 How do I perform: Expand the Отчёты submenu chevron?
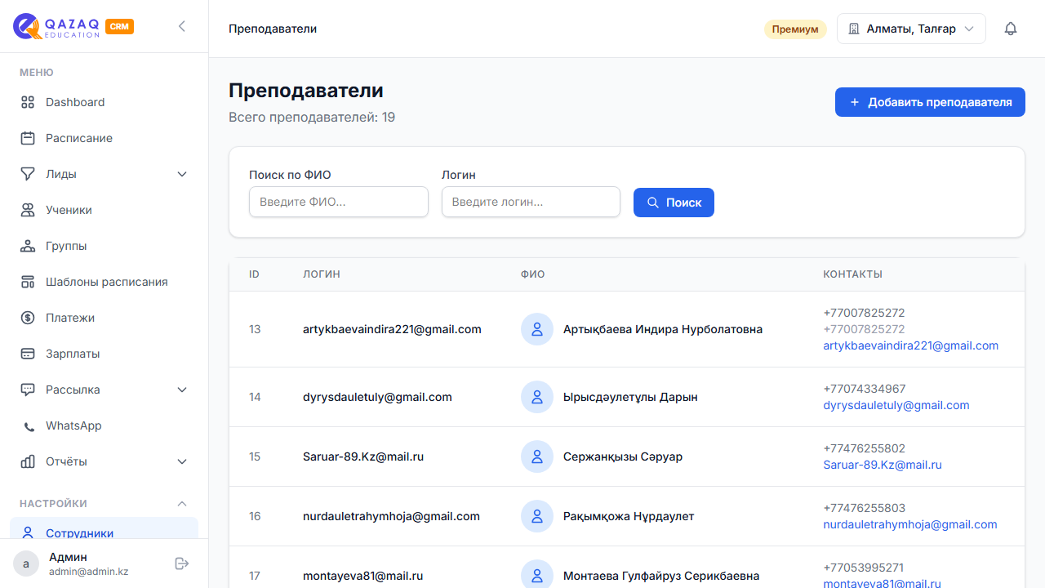coord(182,461)
